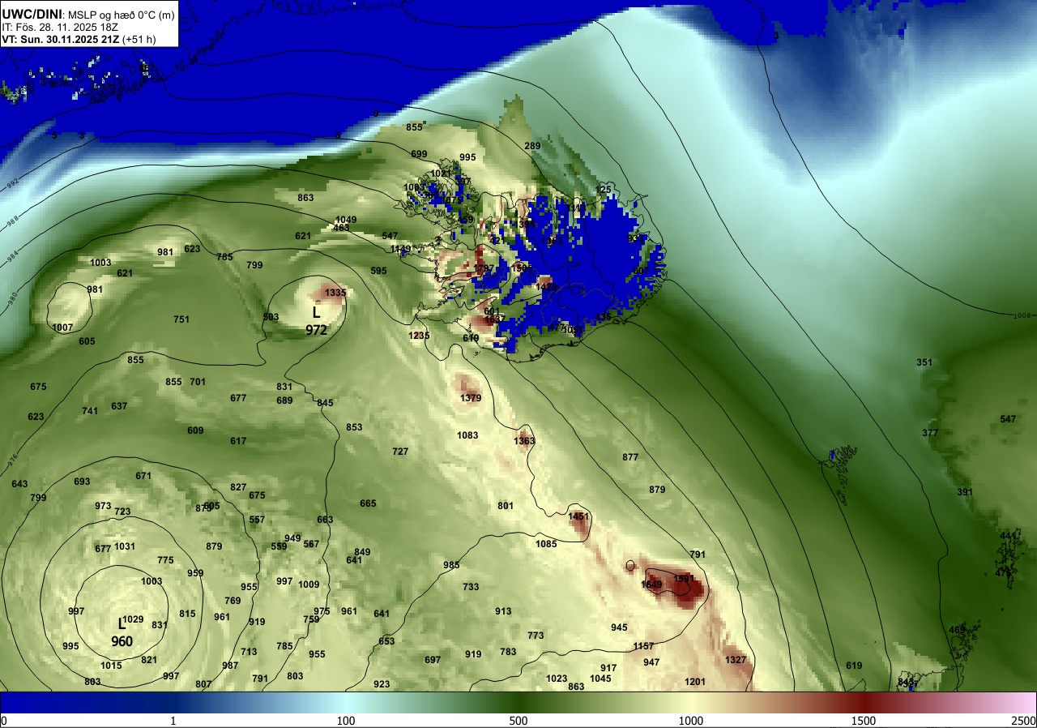The height and width of the screenshot is (728, 1037).
Task: Click the 1000 label on the color scale
Action: click(690, 721)
